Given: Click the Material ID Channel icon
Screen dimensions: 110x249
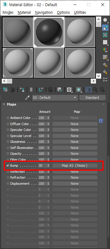Looking at the screenshot, I should click(69, 90).
